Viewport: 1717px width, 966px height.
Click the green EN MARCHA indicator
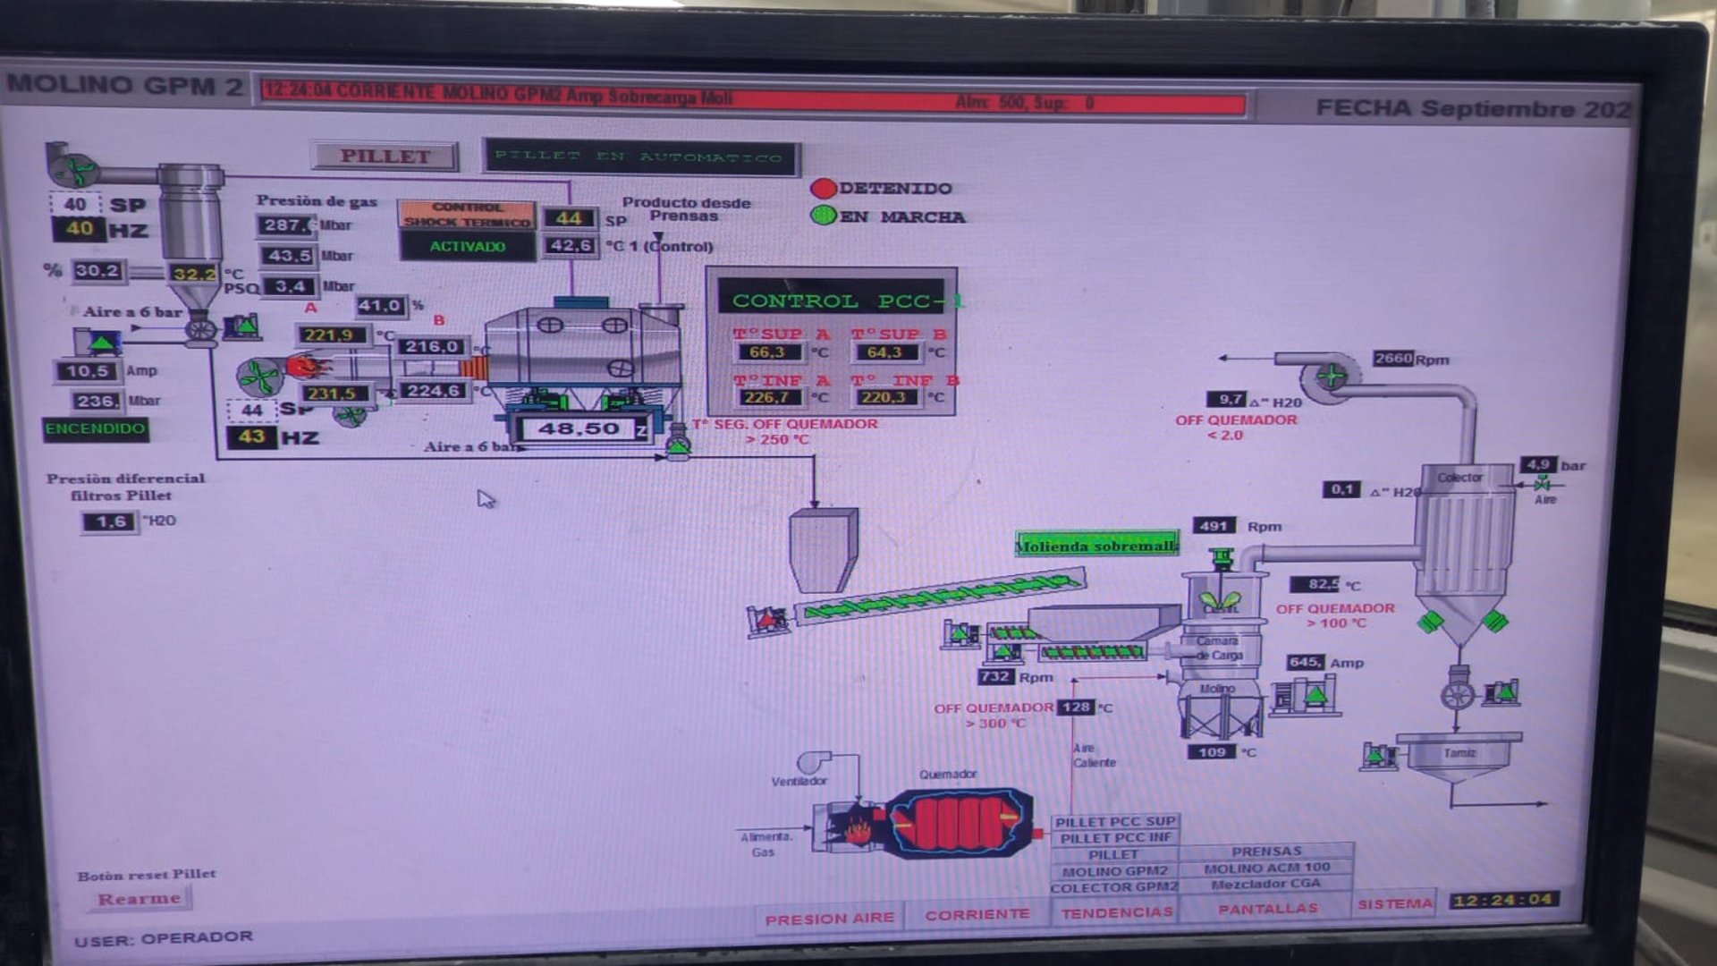823,216
